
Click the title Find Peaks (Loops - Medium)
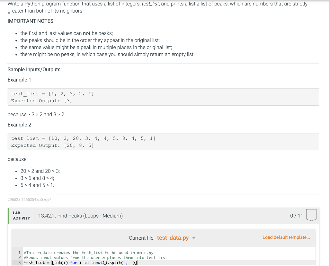point(80,216)
